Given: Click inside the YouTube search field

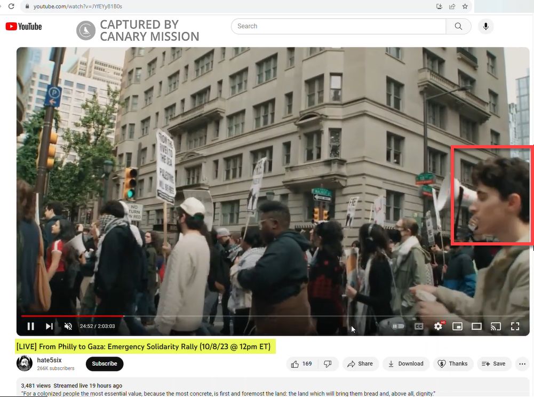Looking at the screenshot, I should tap(339, 26).
